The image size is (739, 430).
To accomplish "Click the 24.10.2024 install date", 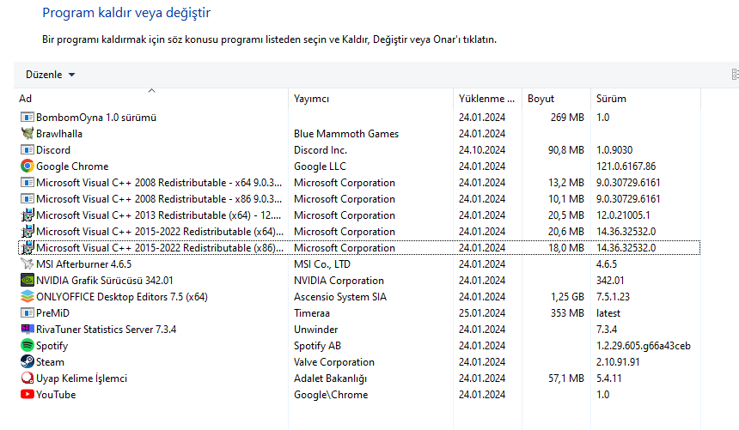I will (x=482, y=149).
